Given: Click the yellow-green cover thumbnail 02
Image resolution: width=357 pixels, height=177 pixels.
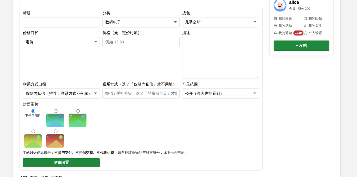Looking at the screenshot, I should [33, 141].
